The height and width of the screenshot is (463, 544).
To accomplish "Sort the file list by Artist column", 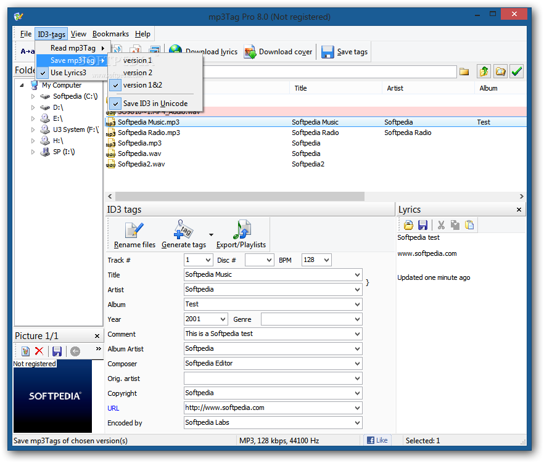I will coord(428,88).
